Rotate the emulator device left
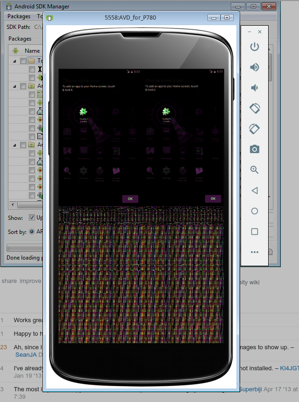This screenshot has width=299, height=402. point(255,108)
